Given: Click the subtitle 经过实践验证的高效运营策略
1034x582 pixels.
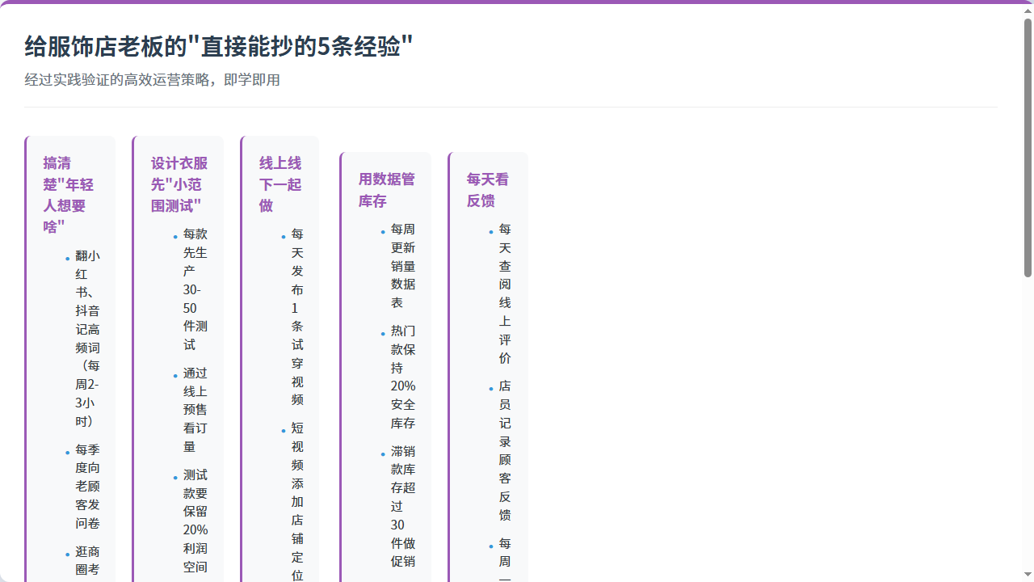Looking at the screenshot, I should tap(152, 80).
